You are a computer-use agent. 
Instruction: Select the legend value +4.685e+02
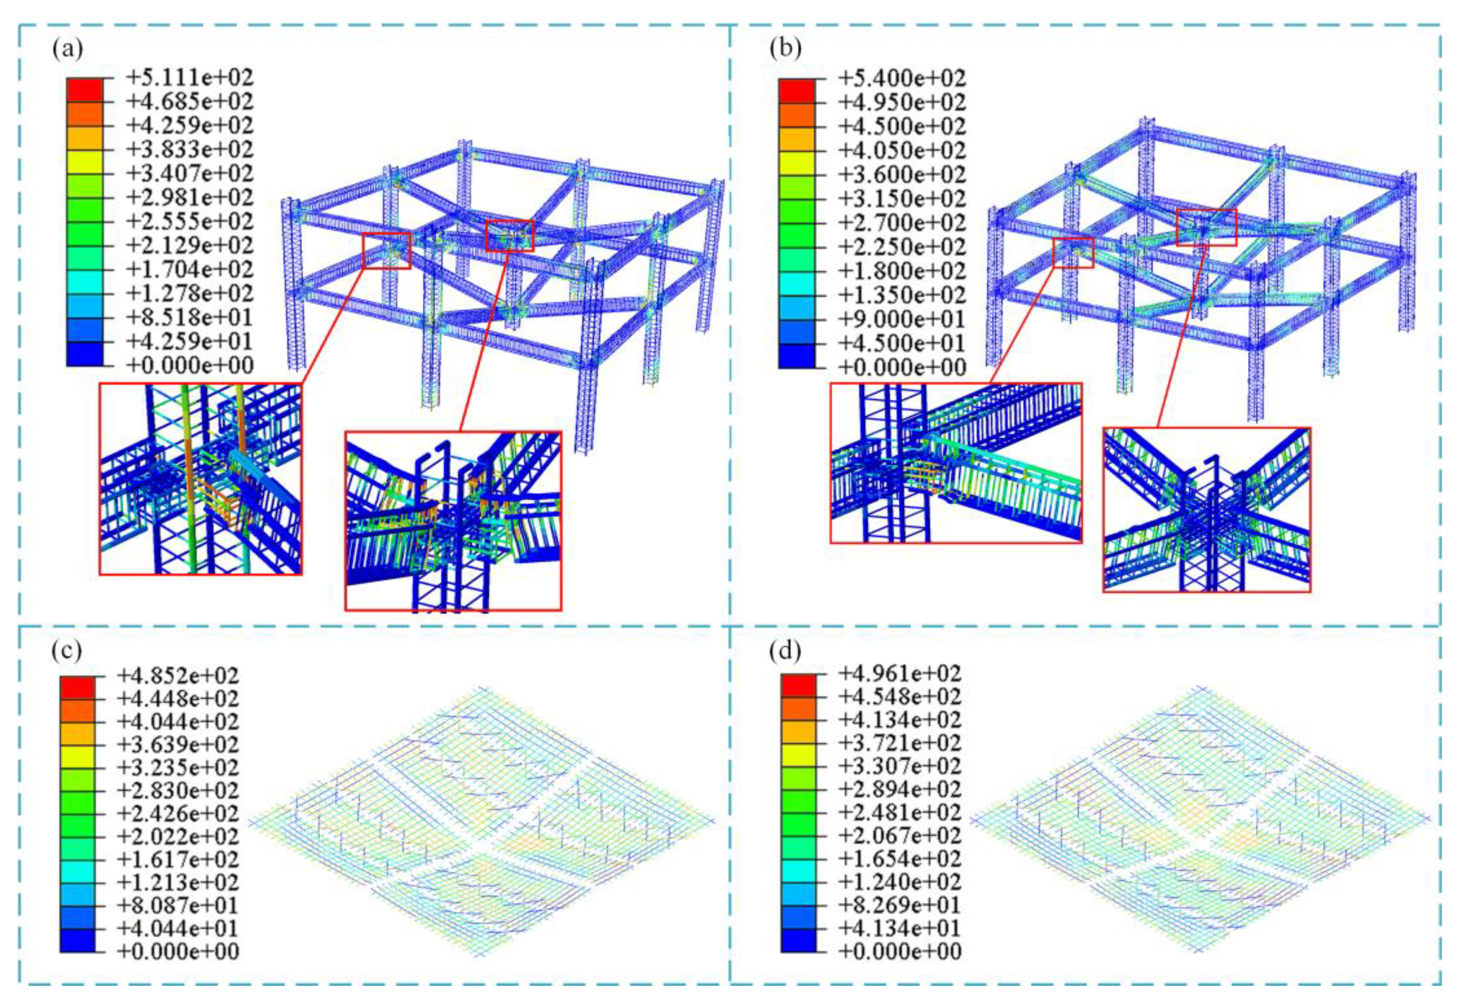[189, 102]
